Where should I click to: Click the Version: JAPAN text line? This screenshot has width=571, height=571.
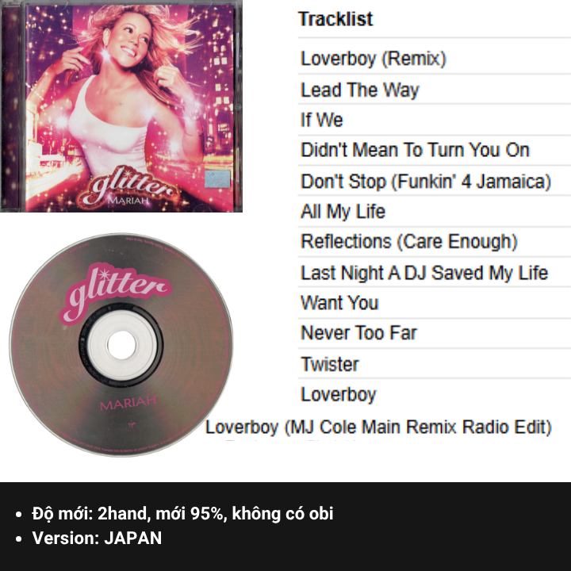click(97, 538)
